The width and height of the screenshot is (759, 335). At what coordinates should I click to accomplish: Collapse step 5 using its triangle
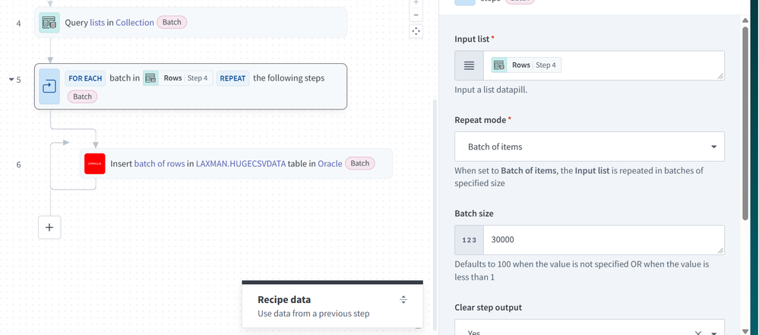point(11,80)
